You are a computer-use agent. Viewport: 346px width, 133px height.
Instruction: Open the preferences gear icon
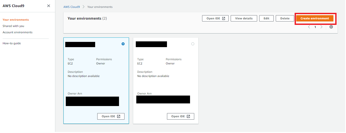[x=331, y=27]
